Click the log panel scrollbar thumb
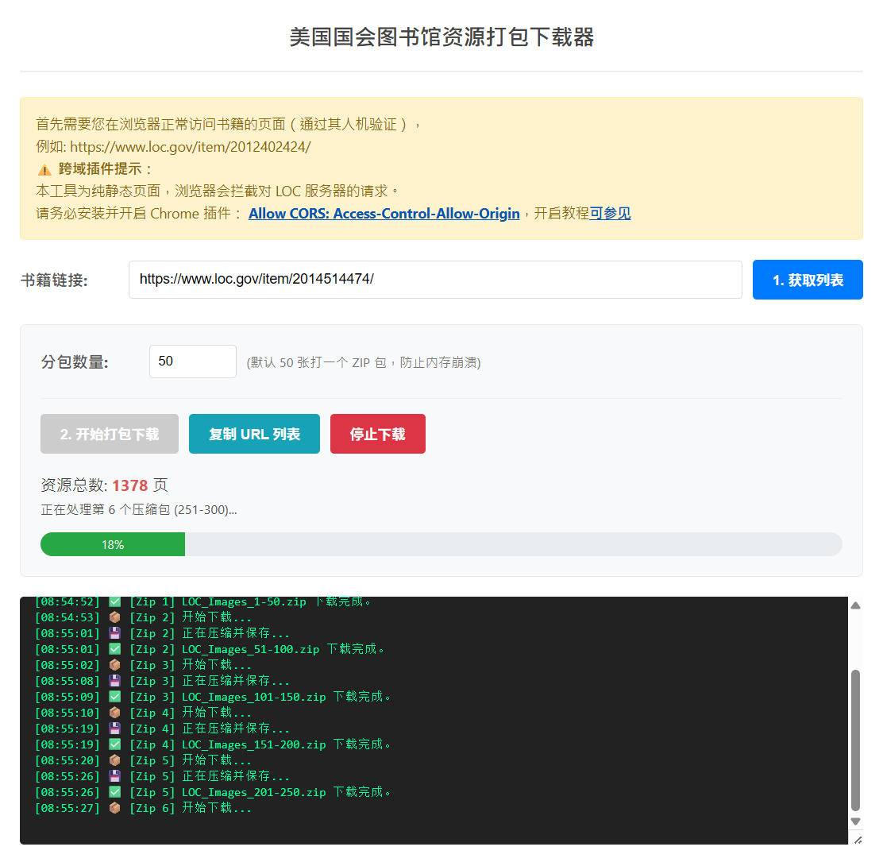Image resolution: width=883 pixels, height=866 pixels. 855,739
